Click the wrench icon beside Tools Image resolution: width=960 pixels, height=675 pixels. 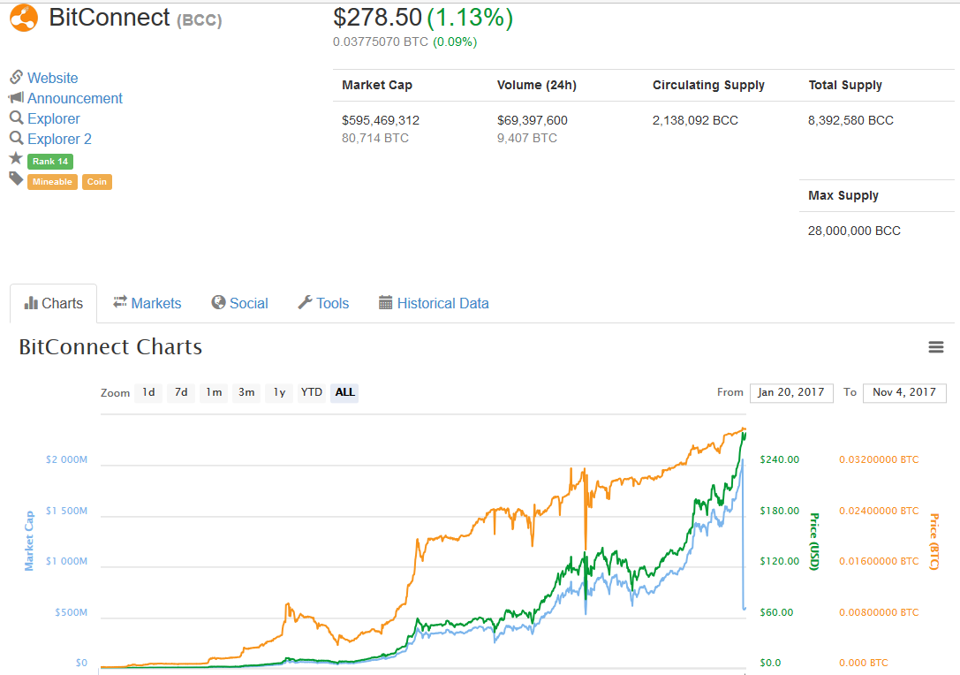pos(305,302)
